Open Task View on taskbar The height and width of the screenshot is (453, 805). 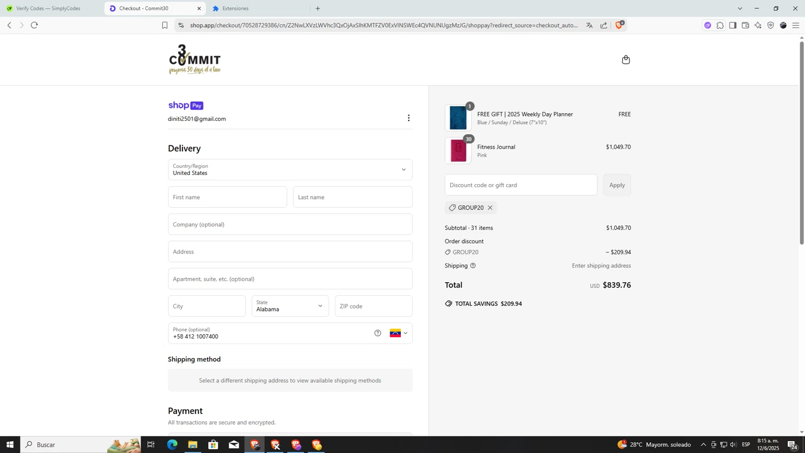click(x=151, y=444)
